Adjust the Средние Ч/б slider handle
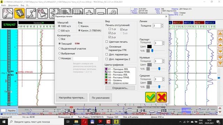 tap(159, 87)
